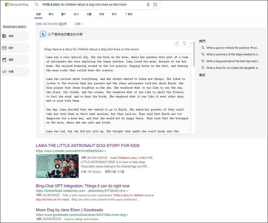This screenshot has height=223, width=268.
Task: Click search icon beside 4-year-old daughter story suggestion
Action: pyautogui.click(x=203, y=68)
